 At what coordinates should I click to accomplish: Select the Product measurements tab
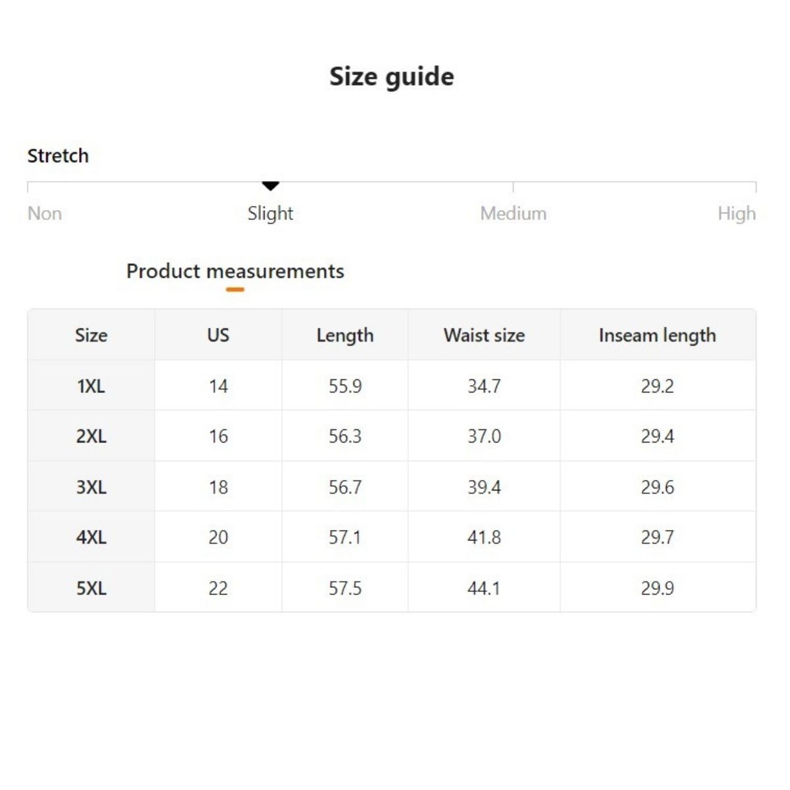pos(235,271)
